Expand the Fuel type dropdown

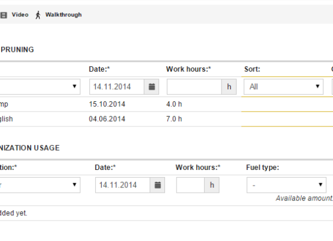[x=287, y=185]
